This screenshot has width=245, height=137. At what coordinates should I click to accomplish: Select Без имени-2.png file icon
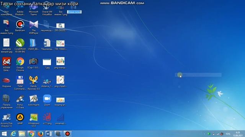pyautogui.click(x=7, y=27)
